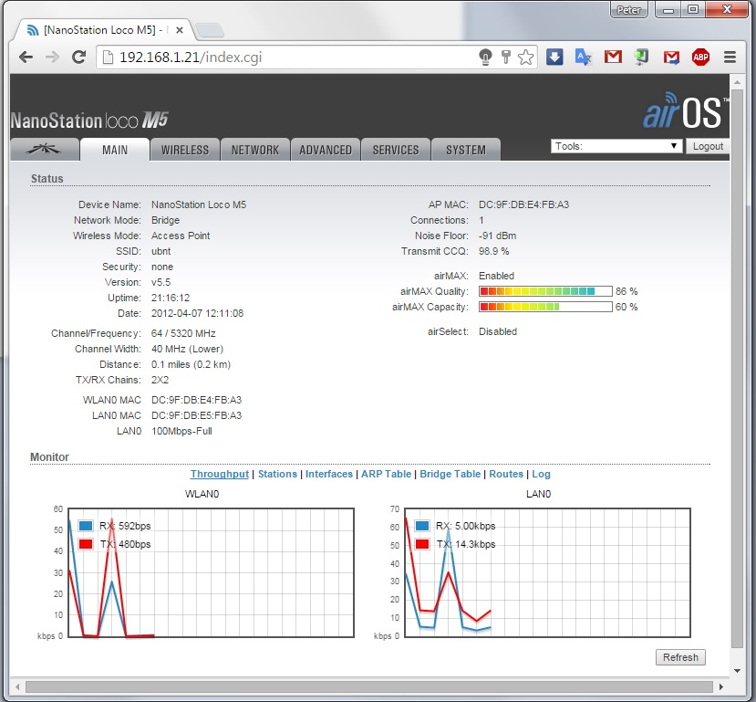
Task: Click the address bar URL field
Action: [x=292, y=57]
